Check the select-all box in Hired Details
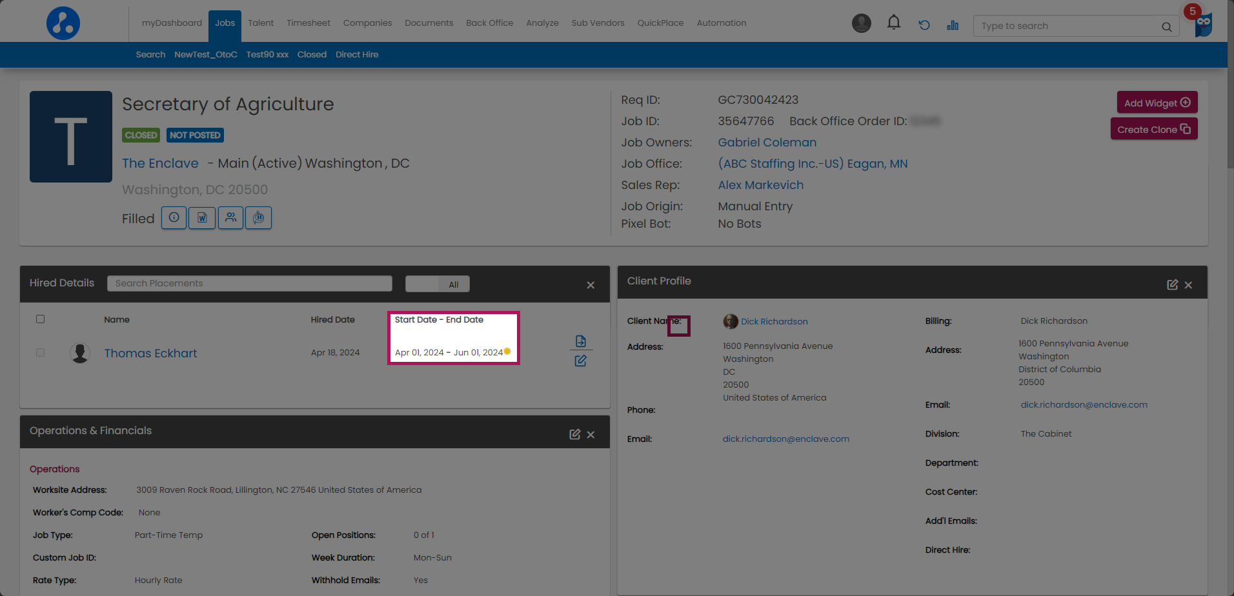Screen dimensions: 1234x596 click(x=41, y=319)
